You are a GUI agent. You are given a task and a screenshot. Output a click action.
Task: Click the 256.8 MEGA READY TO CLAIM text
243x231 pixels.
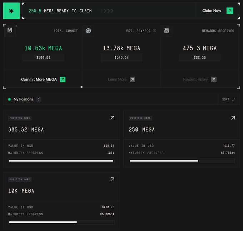point(60,11)
